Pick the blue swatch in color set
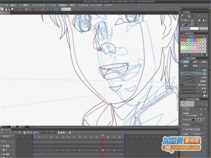Screen dimensions: 211x158 coord(192,40)
